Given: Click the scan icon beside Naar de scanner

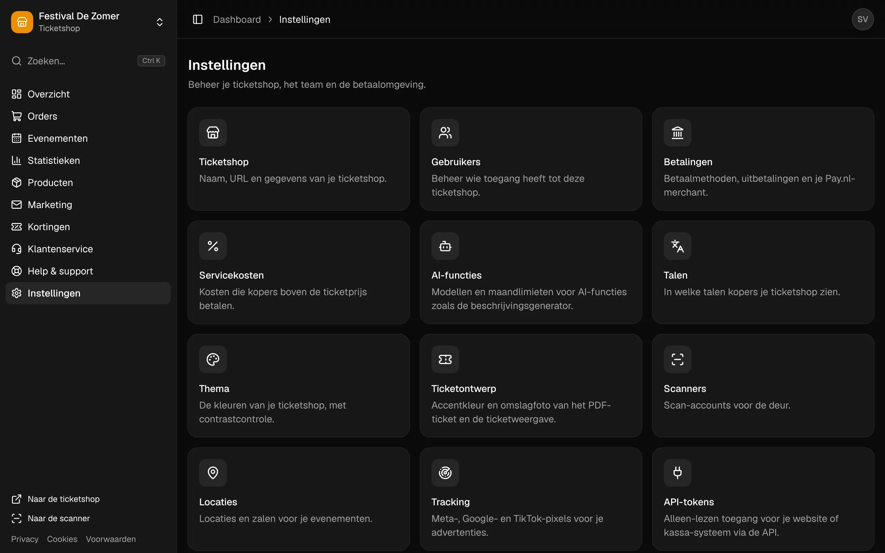Looking at the screenshot, I should coord(17,518).
